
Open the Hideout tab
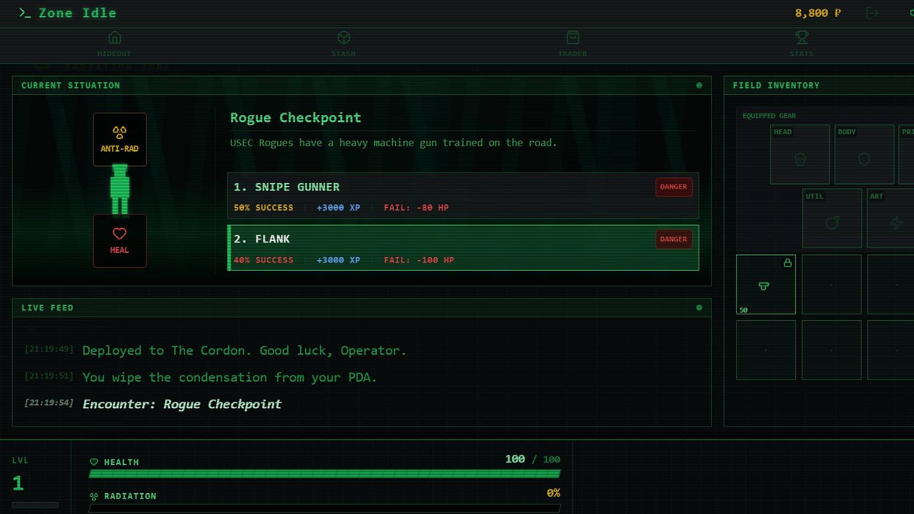tap(114, 44)
